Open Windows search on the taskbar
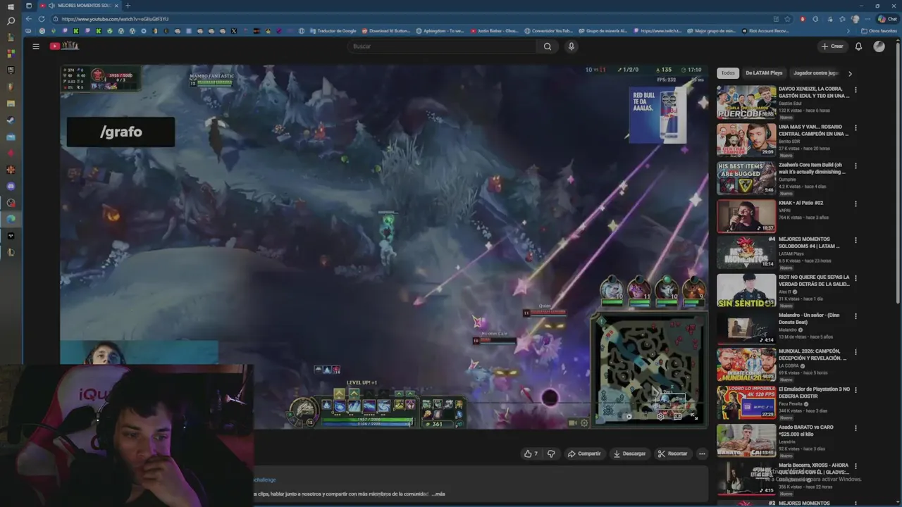Viewport: 902px width, 507px height. [11, 21]
